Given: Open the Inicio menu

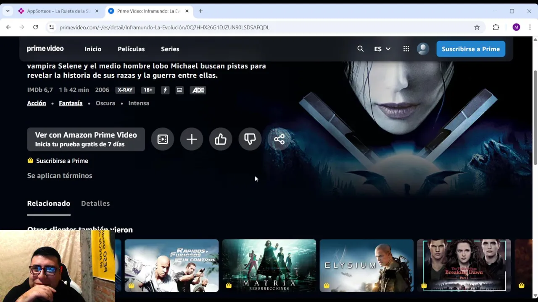Looking at the screenshot, I should (x=93, y=49).
